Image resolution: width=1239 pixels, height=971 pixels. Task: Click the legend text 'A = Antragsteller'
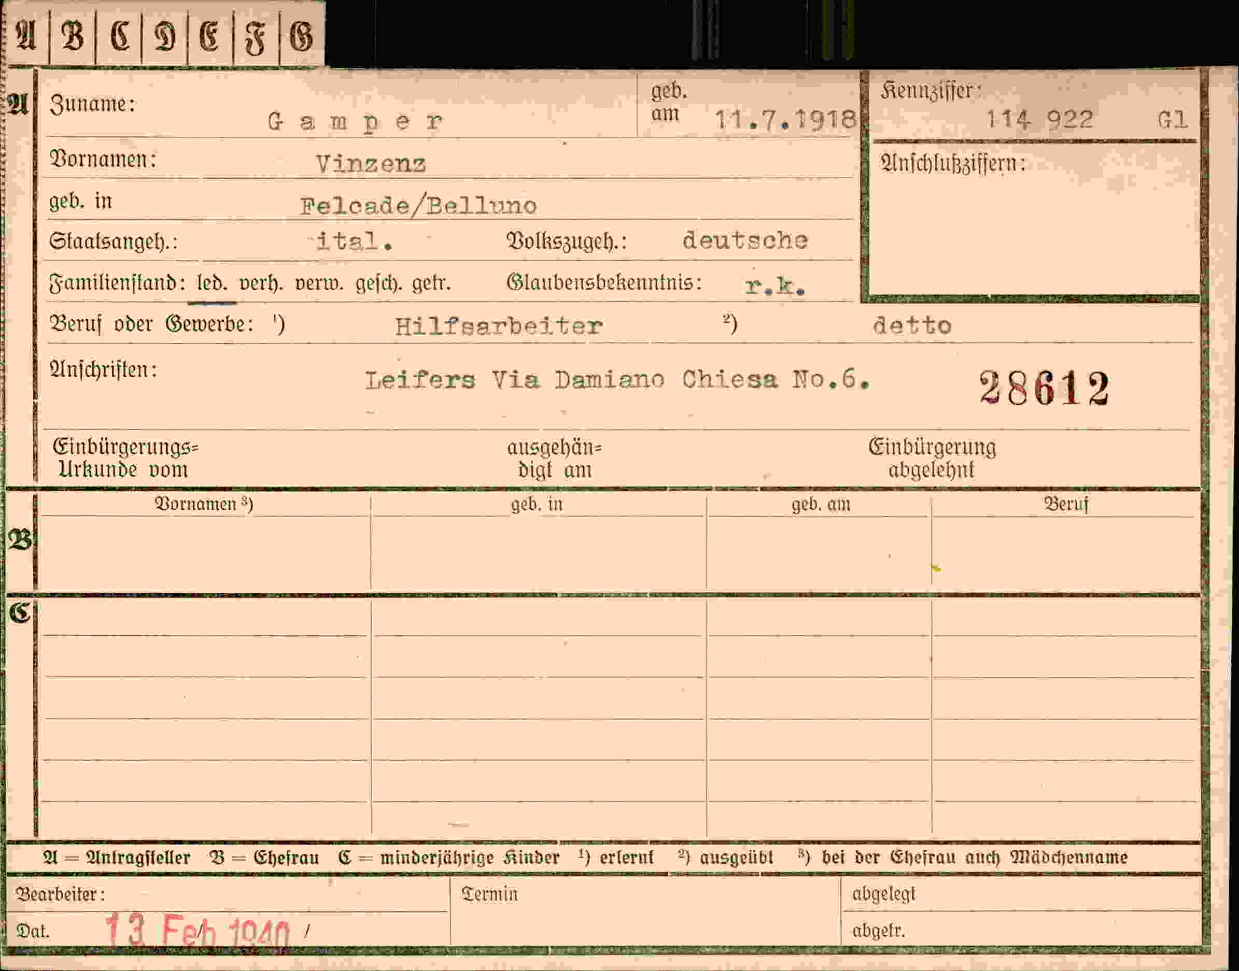117,858
